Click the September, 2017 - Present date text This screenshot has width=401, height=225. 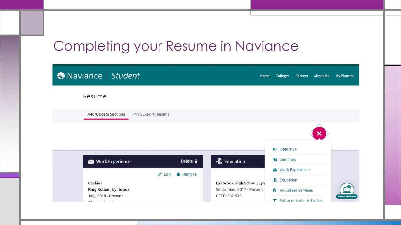click(x=240, y=189)
